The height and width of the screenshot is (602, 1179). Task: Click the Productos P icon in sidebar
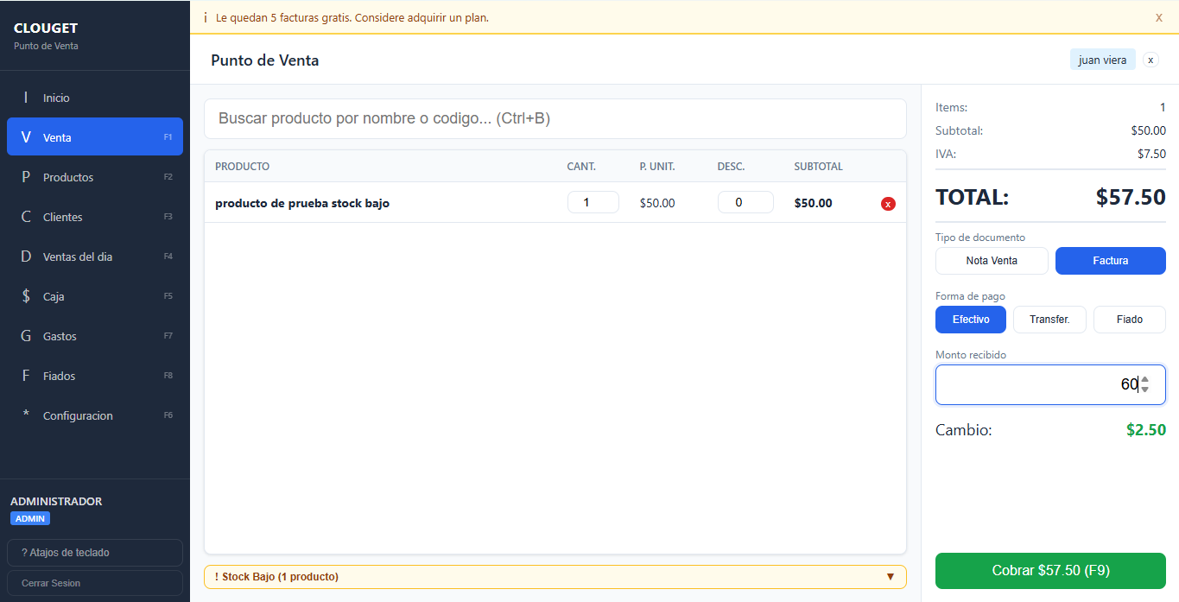coord(26,177)
